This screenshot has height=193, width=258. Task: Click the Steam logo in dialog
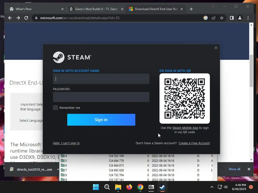tap(72, 57)
